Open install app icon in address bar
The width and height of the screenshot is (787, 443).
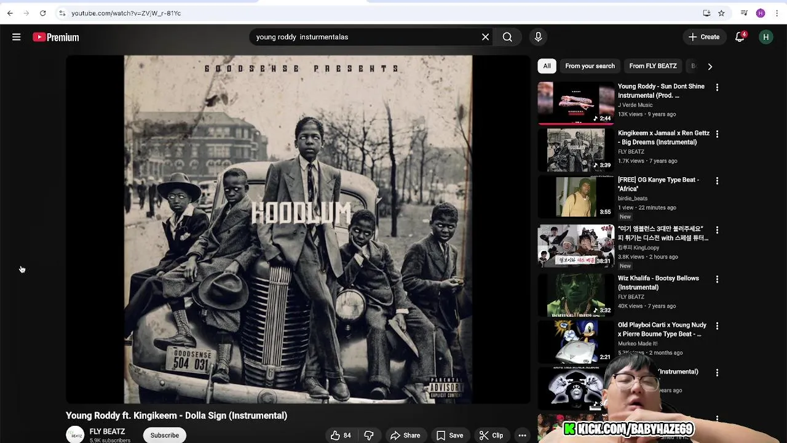tap(706, 13)
